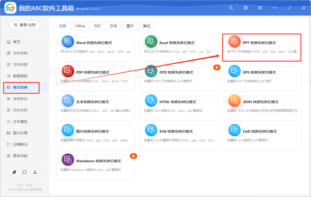
Task: Choose Excel 转换为其它格式 card
Action: [x=179, y=47]
